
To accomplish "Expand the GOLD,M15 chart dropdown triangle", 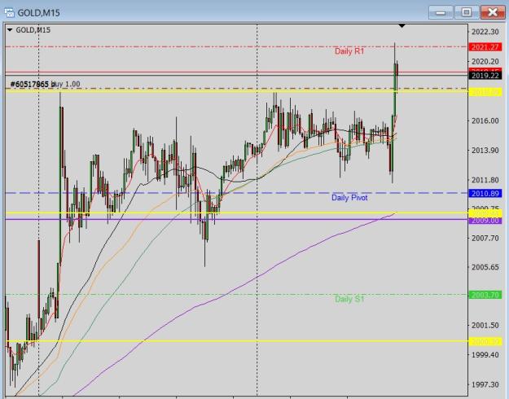I will click(x=10, y=30).
